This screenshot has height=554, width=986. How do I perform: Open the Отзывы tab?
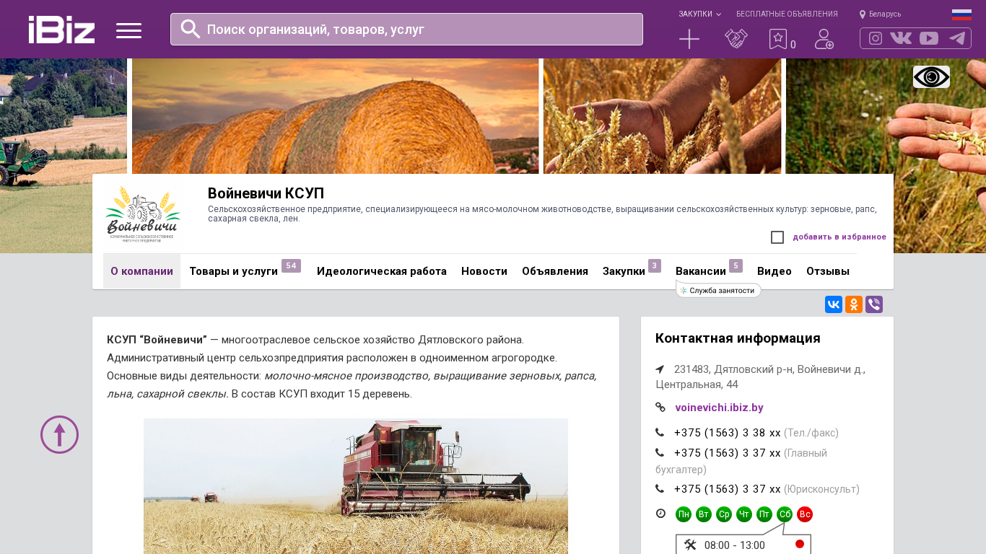point(828,271)
